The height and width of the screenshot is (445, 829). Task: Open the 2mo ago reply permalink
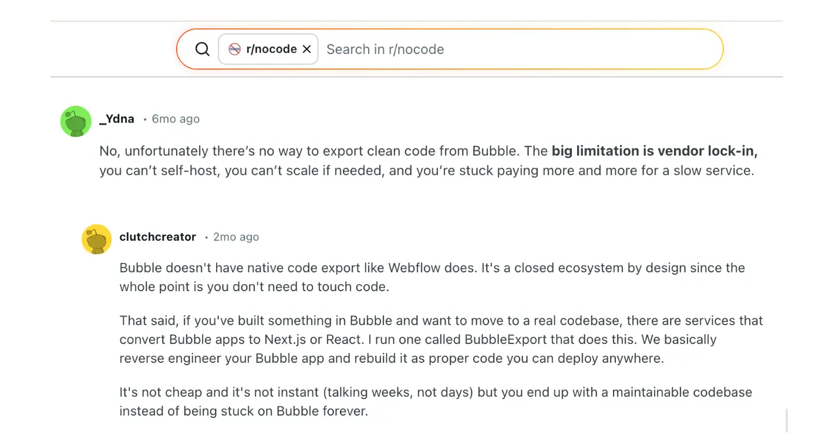pos(235,237)
